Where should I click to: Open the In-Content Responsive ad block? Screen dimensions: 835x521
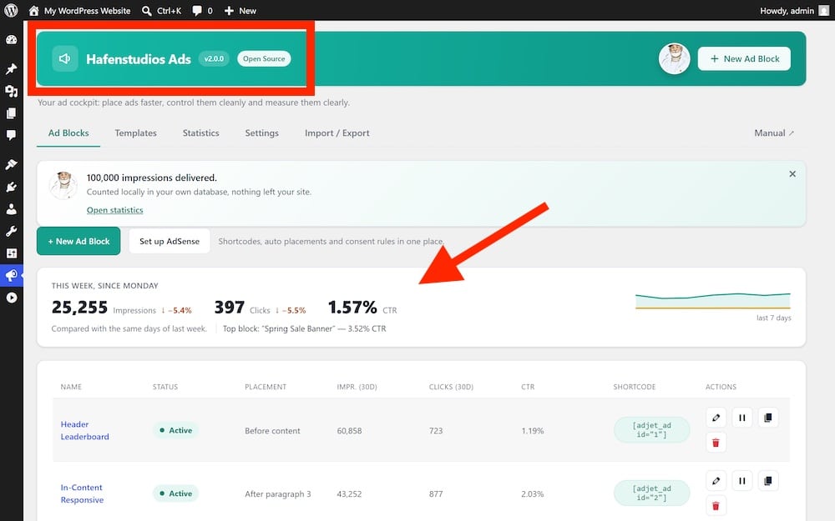click(x=82, y=493)
